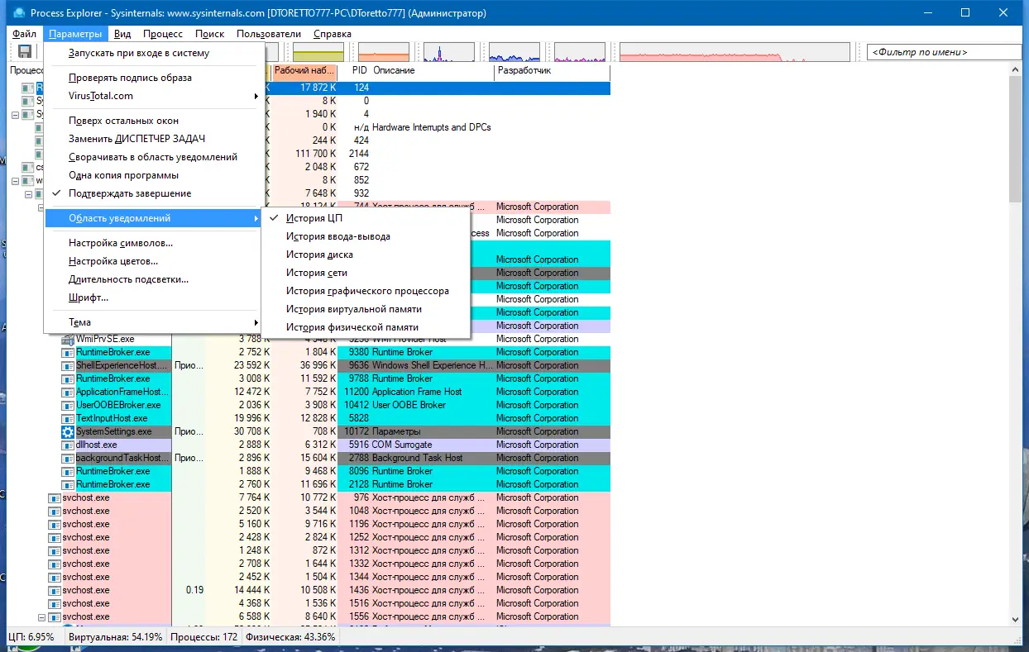Sort by the 'PID' column header
Image resolution: width=1029 pixels, height=652 pixels.
pos(354,71)
